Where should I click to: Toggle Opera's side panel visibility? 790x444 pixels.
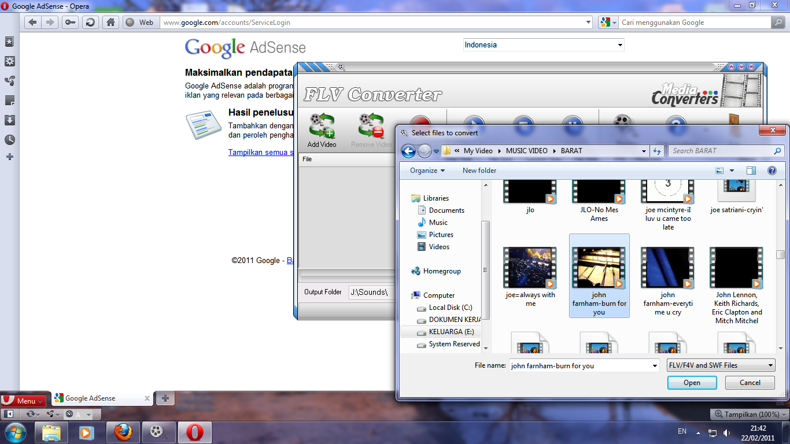9,415
